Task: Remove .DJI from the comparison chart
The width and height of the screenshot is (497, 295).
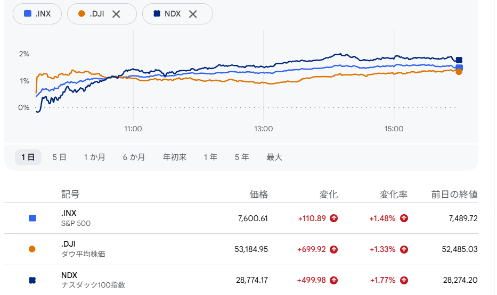Action: pos(116,14)
